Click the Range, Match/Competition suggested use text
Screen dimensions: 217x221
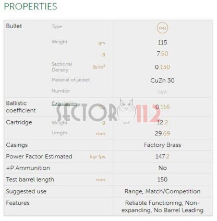pos(162,191)
